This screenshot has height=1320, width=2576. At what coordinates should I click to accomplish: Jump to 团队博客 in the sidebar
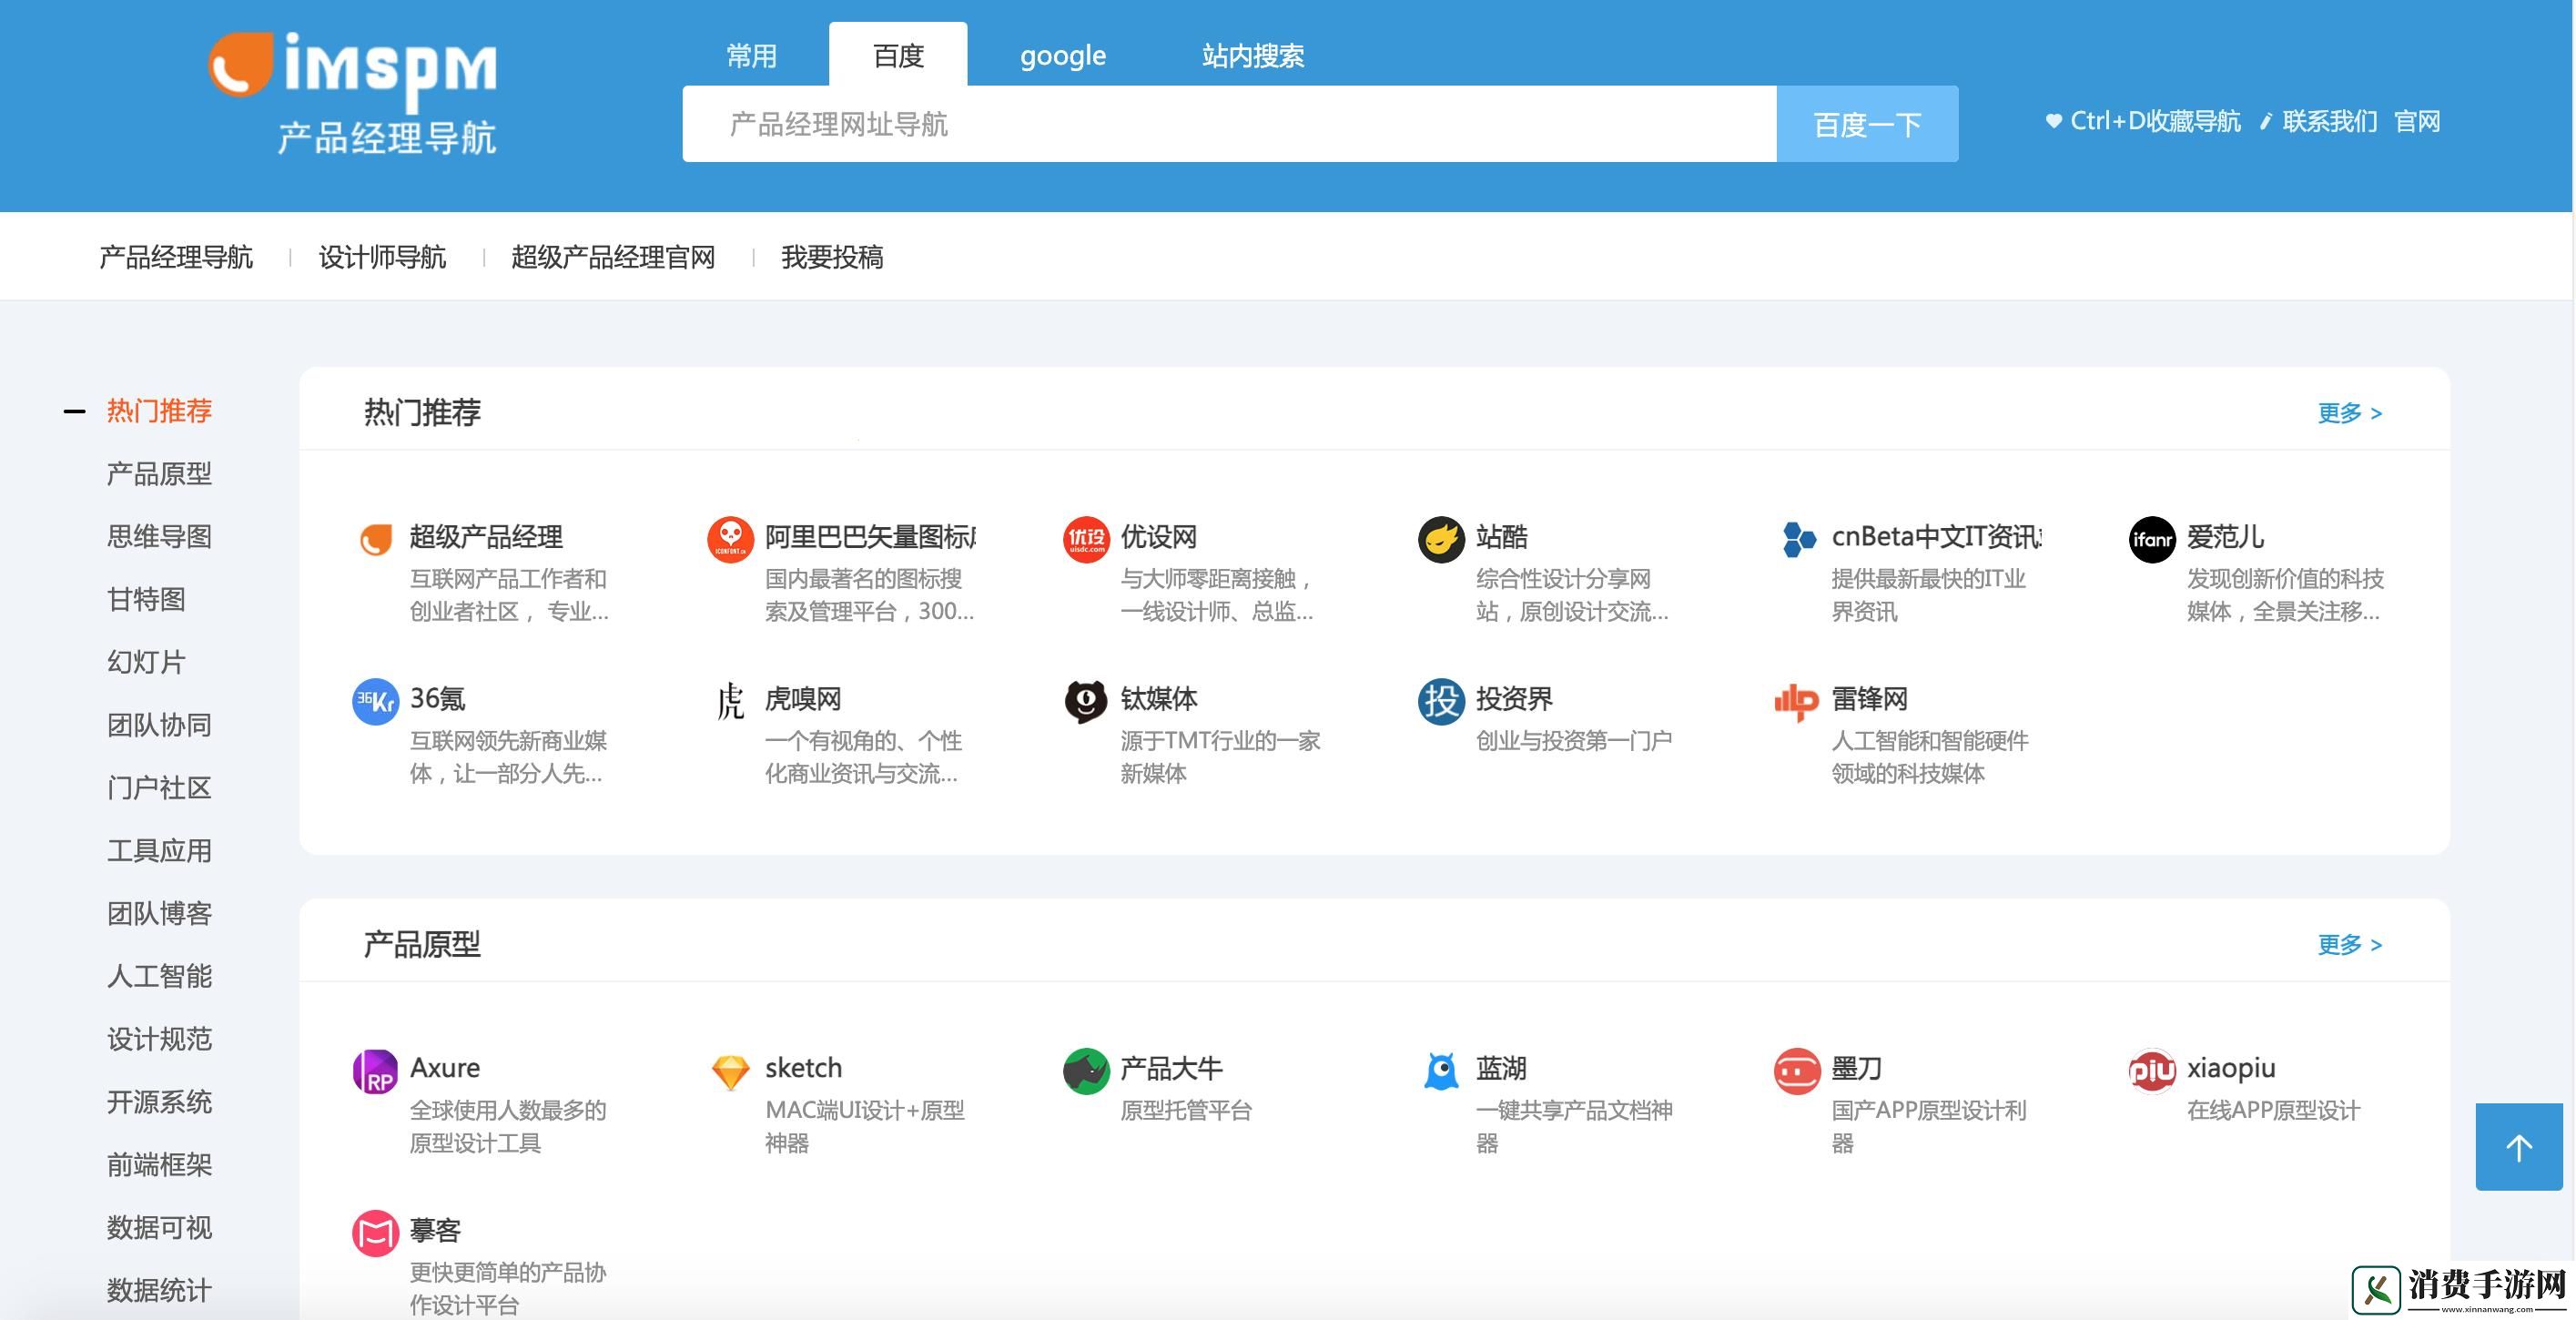tap(159, 914)
